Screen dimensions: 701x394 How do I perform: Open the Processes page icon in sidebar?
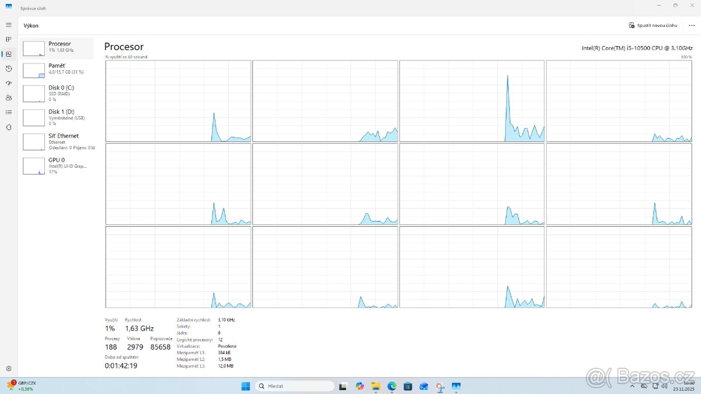[x=8, y=39]
